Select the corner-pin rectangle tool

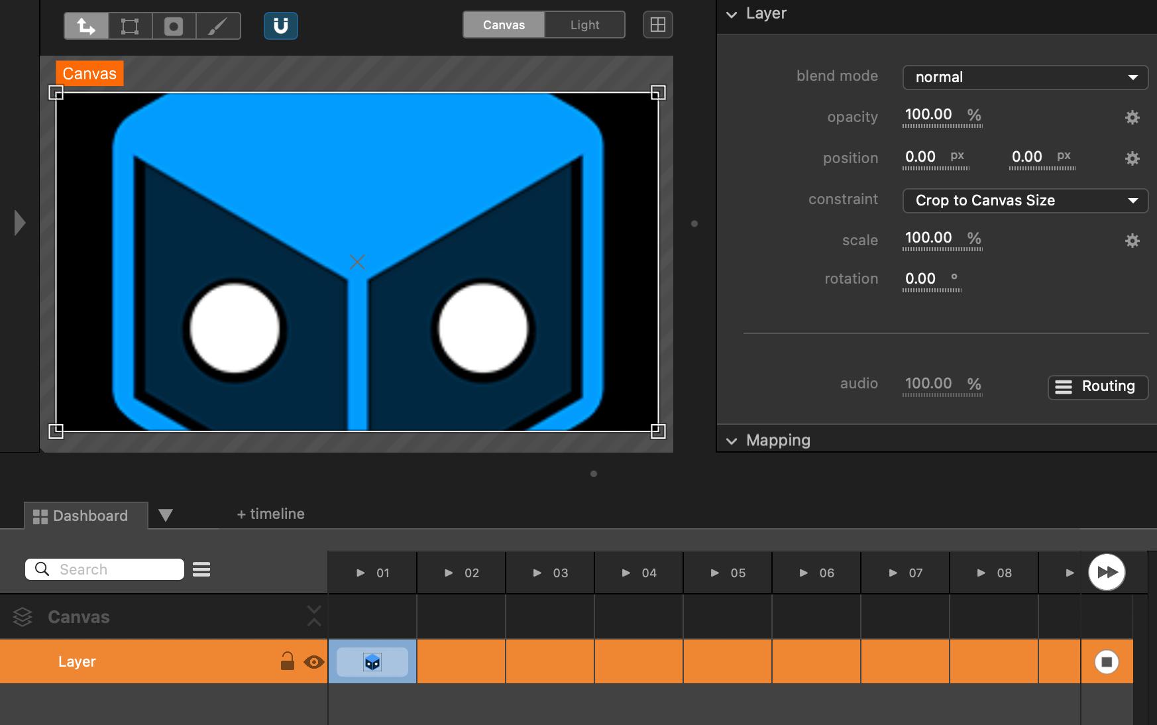click(130, 26)
